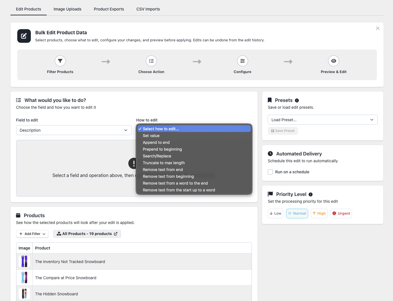Expand the Load Preset dropdown

click(x=323, y=120)
